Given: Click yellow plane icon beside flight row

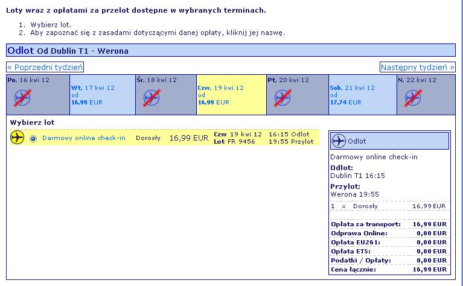Looking at the screenshot, I should point(17,138).
